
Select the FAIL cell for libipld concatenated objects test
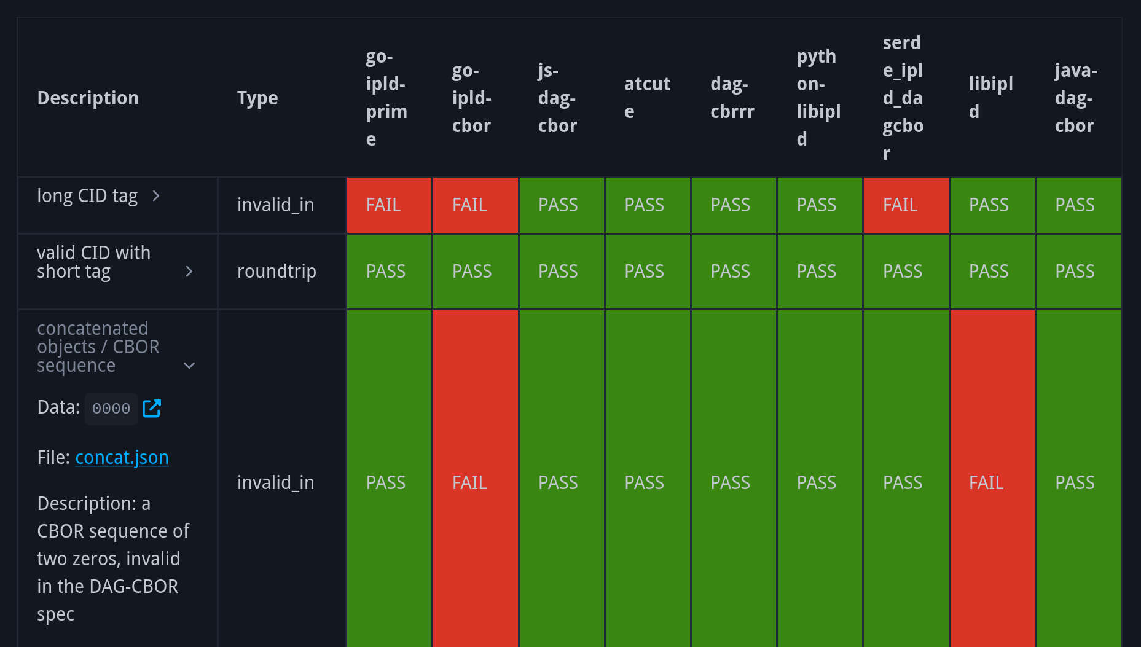pos(986,482)
